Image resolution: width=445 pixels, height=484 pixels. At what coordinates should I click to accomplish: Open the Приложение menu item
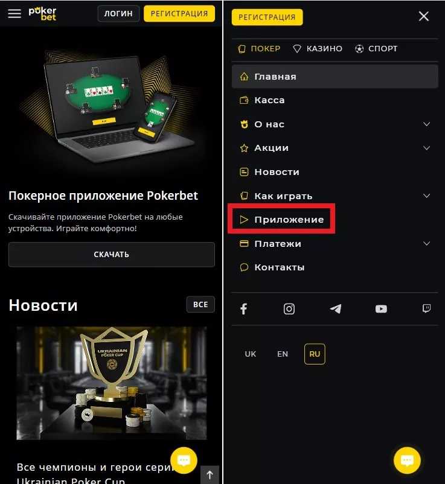pyautogui.click(x=281, y=220)
